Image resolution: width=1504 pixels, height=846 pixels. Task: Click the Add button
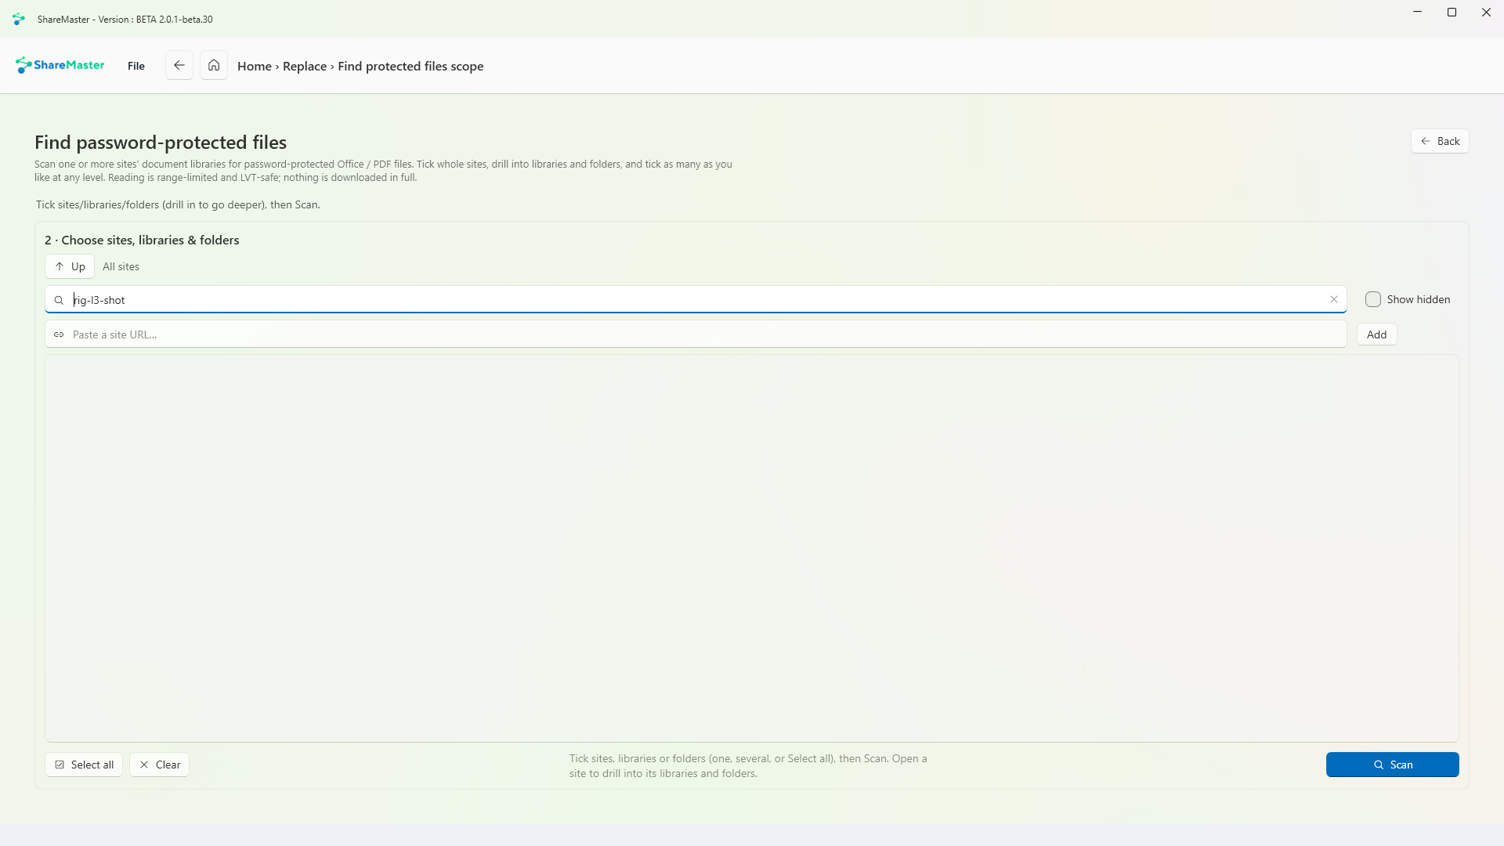click(x=1376, y=334)
